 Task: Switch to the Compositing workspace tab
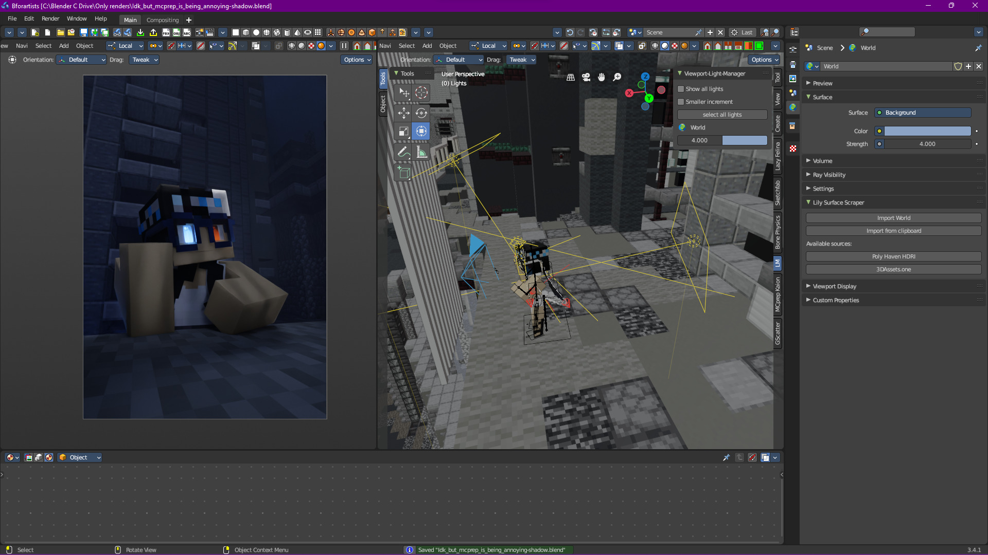(163, 20)
